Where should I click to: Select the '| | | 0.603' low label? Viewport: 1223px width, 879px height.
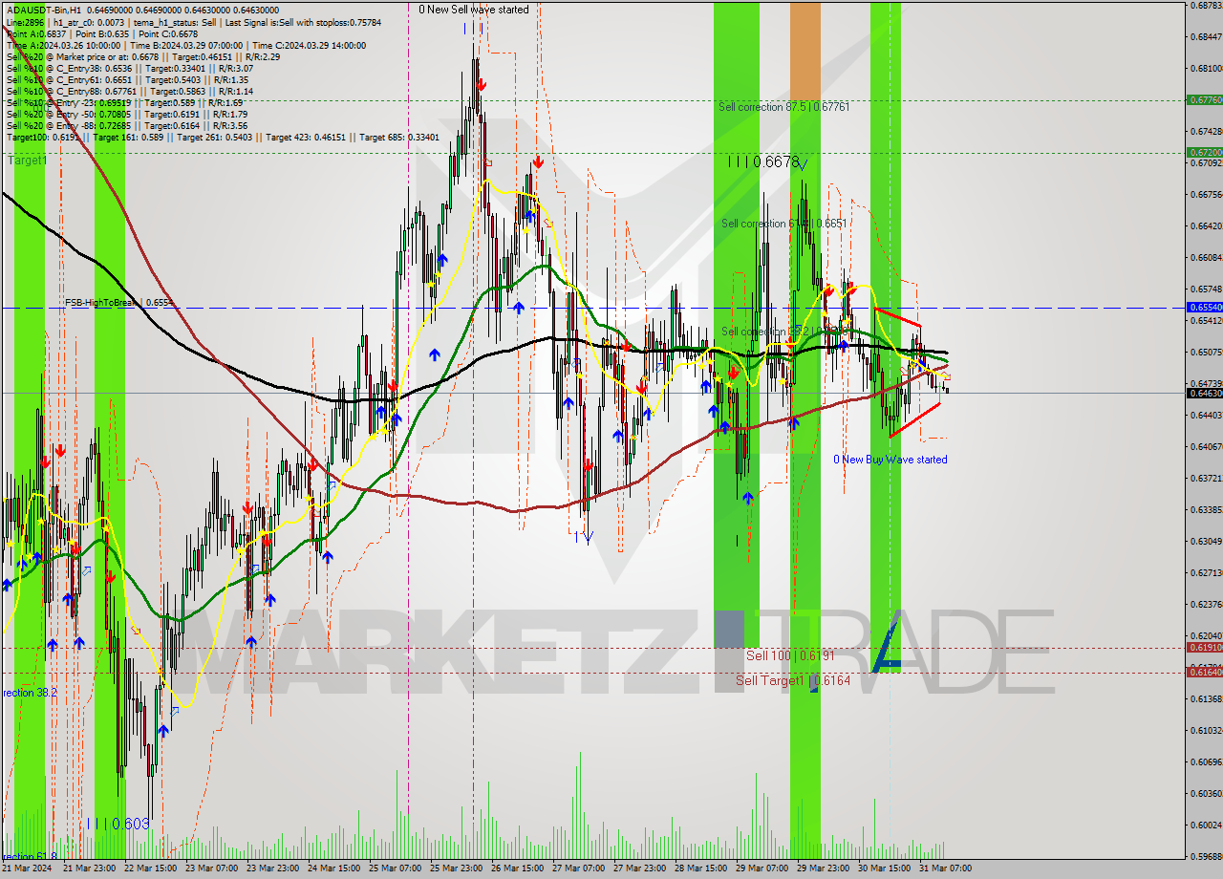point(118,823)
